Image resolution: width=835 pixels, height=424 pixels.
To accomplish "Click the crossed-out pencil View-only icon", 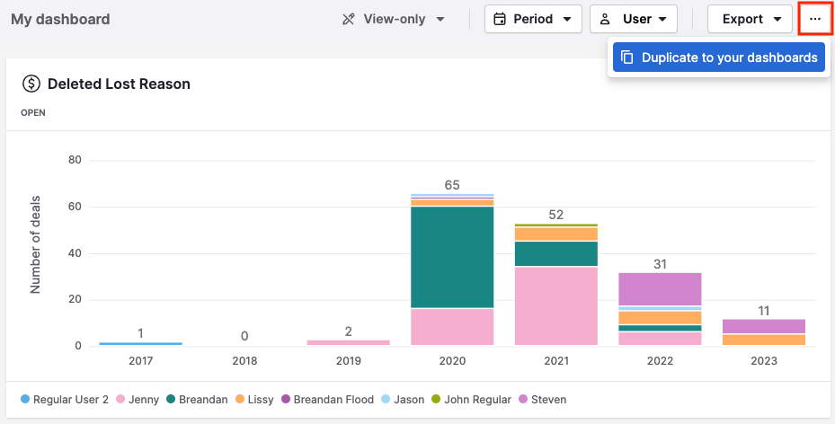I will coord(349,19).
